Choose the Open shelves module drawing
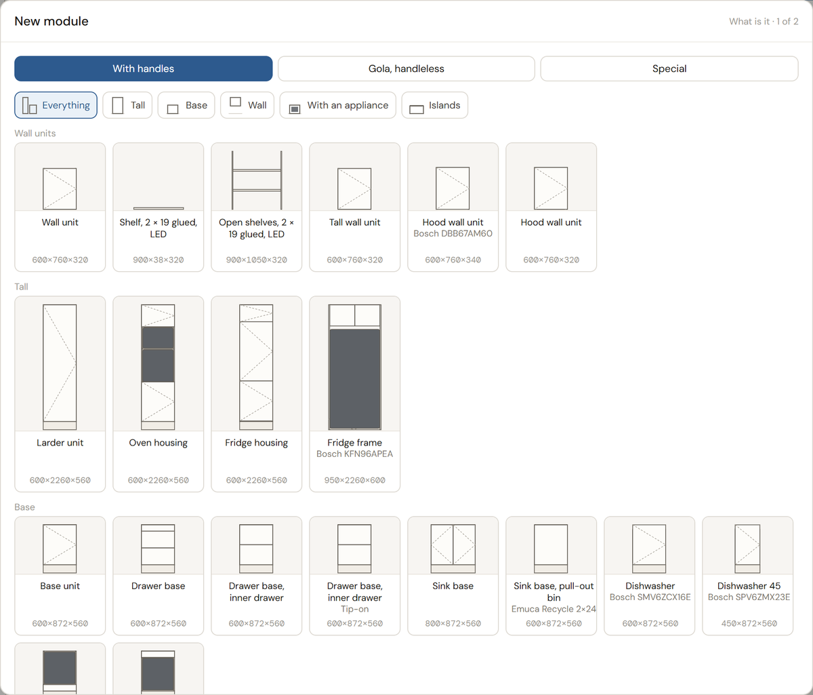 [x=257, y=180]
